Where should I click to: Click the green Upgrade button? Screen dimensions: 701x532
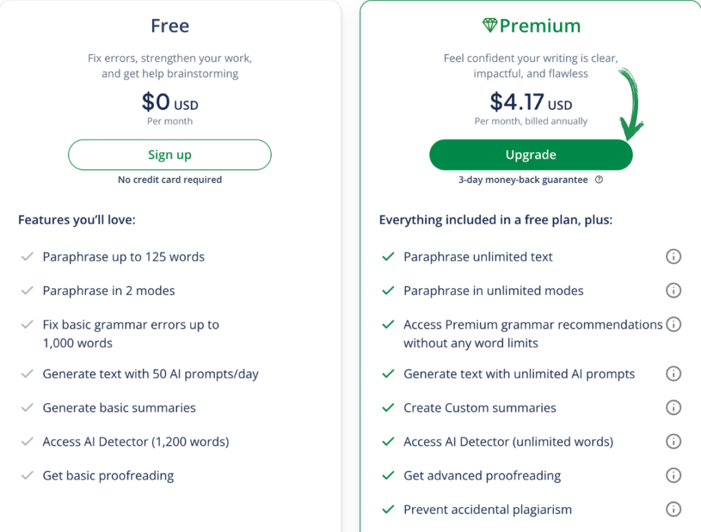coord(531,155)
